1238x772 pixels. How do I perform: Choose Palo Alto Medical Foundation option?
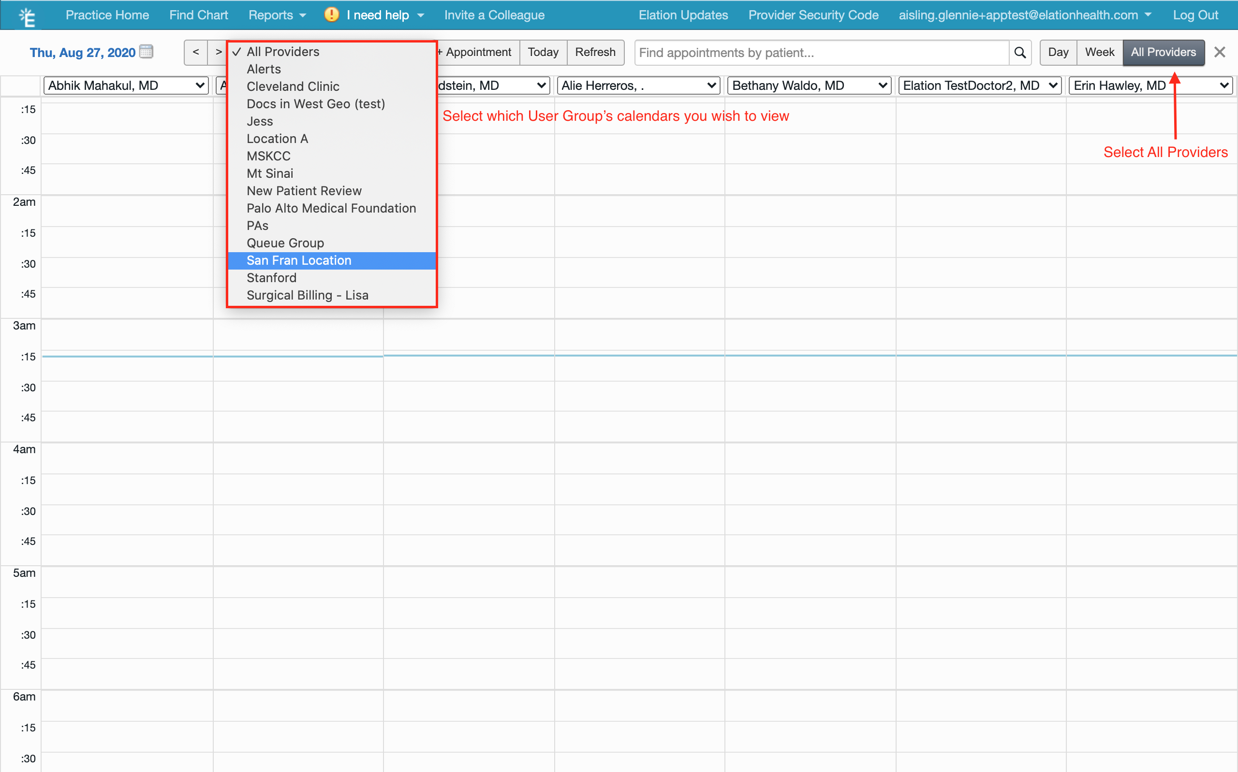[x=331, y=208]
